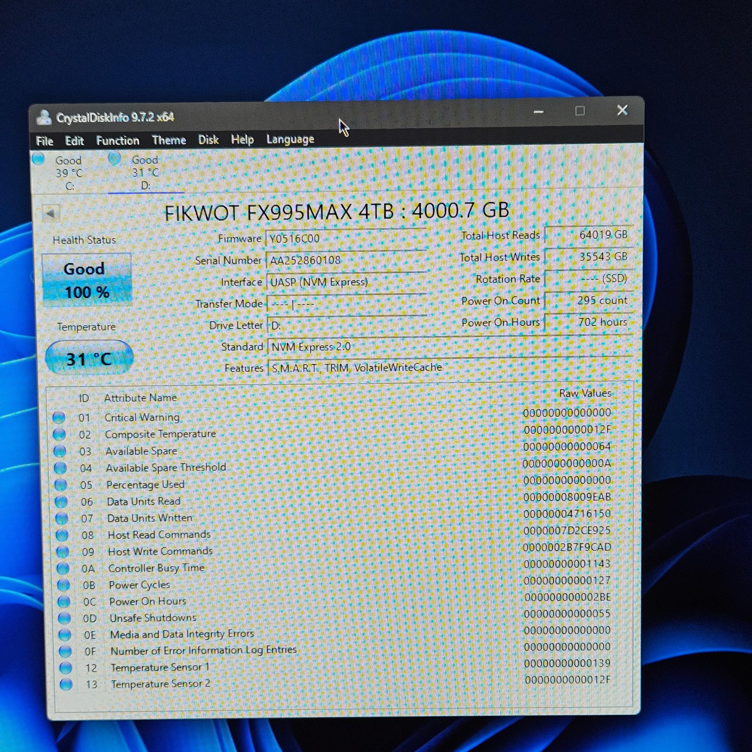Click the CrystalDiskInfo app icon in title bar
This screenshot has width=752, height=752.
44,117
